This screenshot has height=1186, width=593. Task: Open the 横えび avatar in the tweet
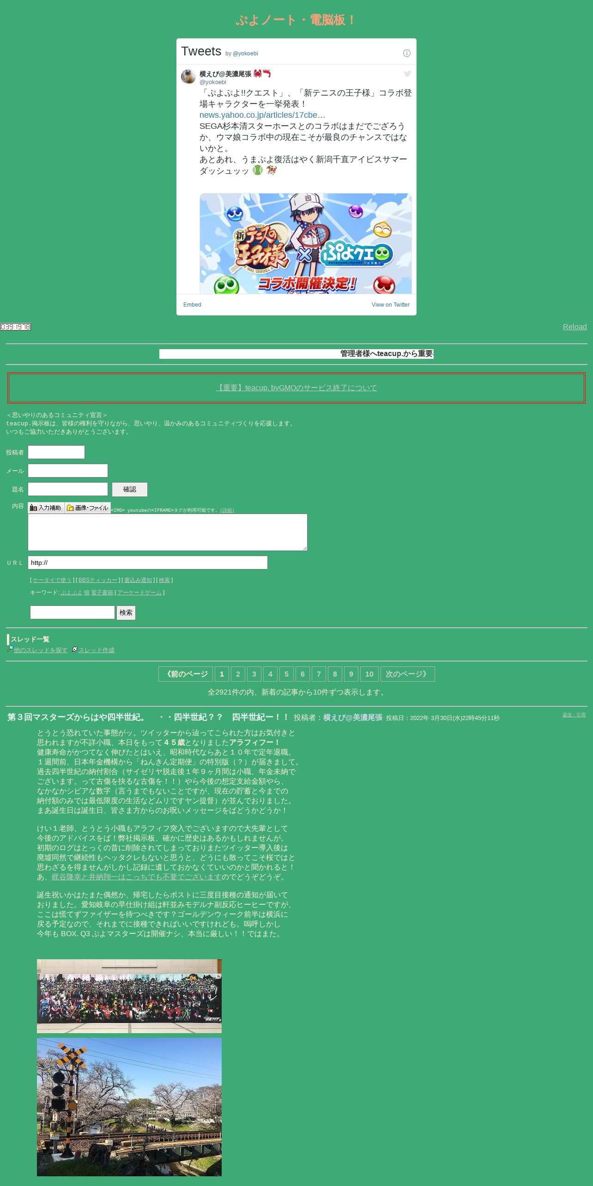pyautogui.click(x=188, y=77)
